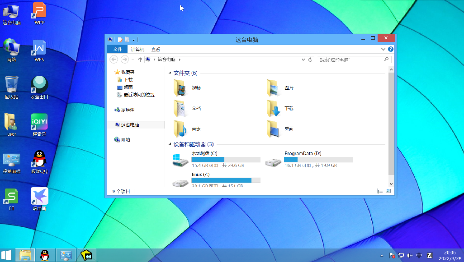Click the New folder icon in the title bar toolbar

(127, 40)
